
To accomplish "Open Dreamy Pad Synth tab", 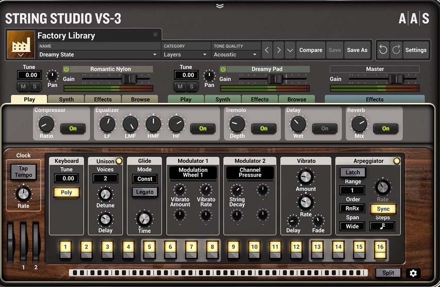I will 223,99.
